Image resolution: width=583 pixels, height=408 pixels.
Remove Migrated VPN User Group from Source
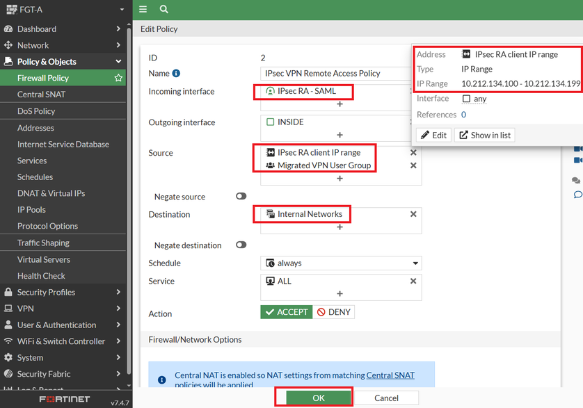(x=413, y=165)
